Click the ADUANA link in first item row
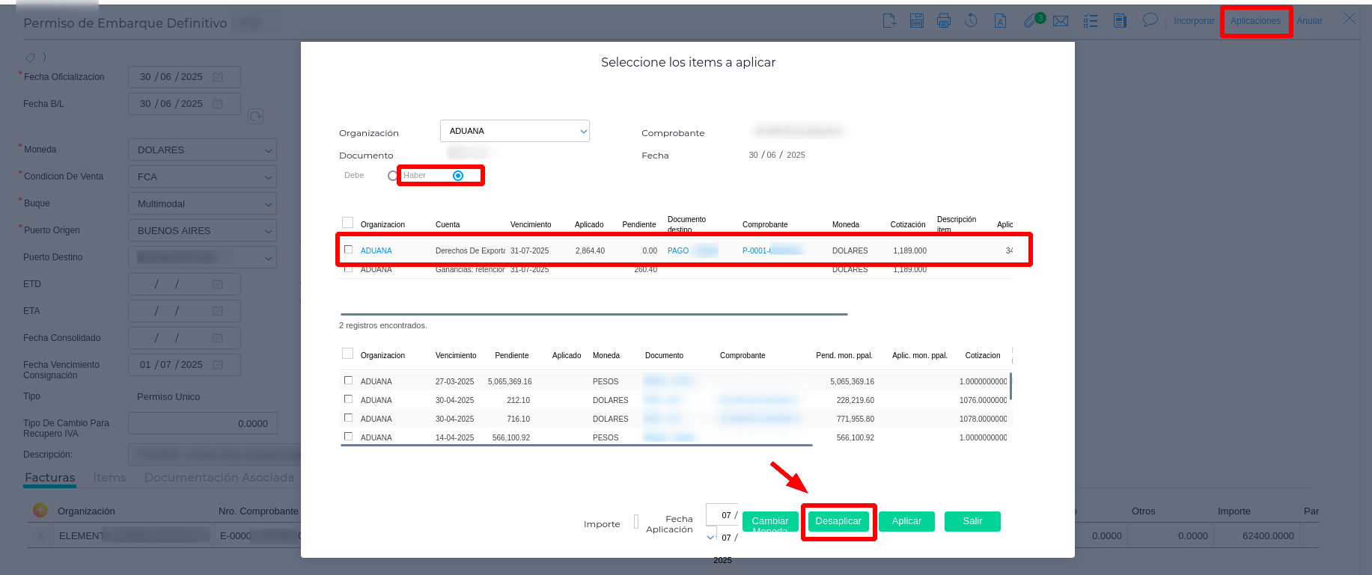The height and width of the screenshot is (575, 1372). pyautogui.click(x=376, y=250)
